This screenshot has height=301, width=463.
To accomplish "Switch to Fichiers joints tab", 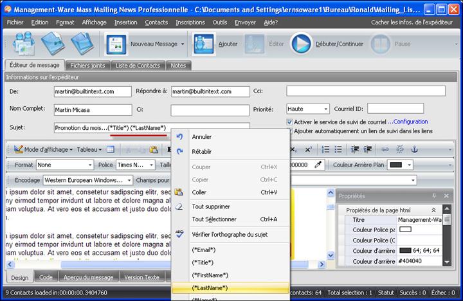I will 87,65.
